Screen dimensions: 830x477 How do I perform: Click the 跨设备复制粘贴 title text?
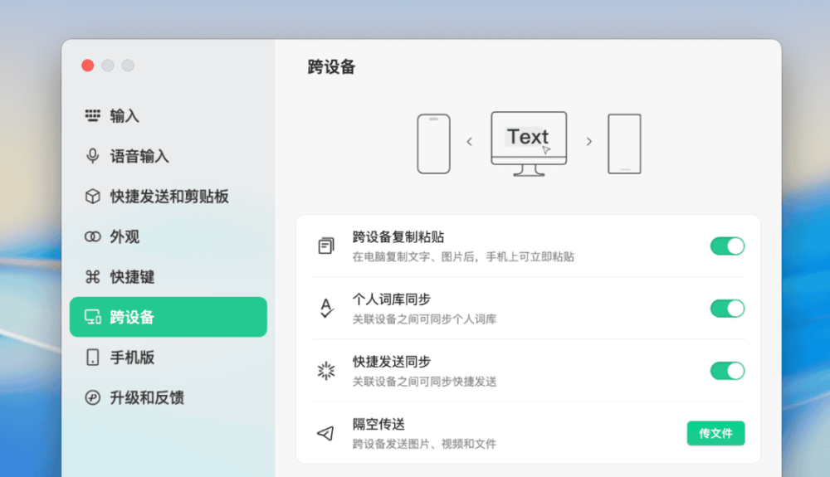pyautogui.click(x=398, y=237)
